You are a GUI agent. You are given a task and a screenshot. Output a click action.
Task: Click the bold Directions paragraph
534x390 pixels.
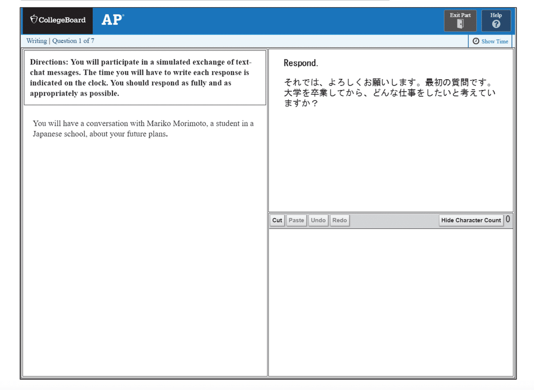point(145,77)
